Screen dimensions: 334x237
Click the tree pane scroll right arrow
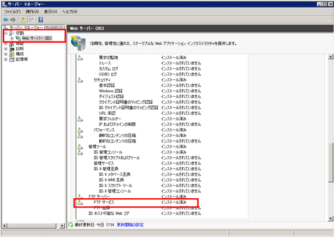pos(62,226)
